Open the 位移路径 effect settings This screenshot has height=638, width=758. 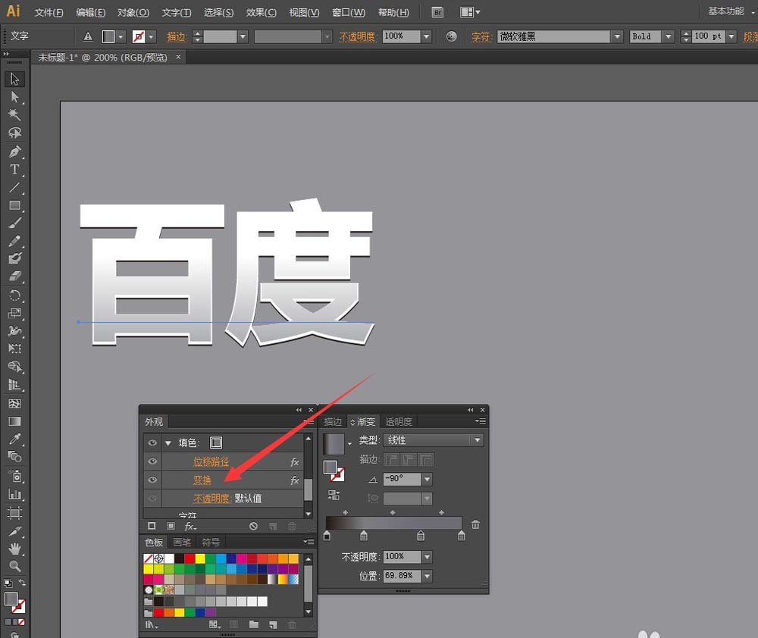pos(211,462)
